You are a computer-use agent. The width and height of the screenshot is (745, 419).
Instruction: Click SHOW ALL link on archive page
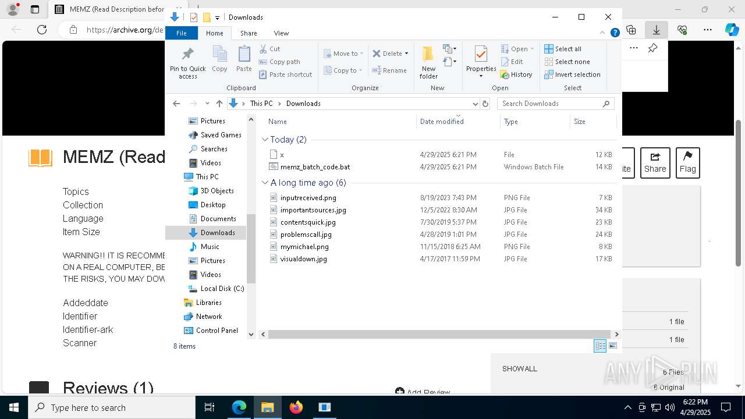point(520,369)
